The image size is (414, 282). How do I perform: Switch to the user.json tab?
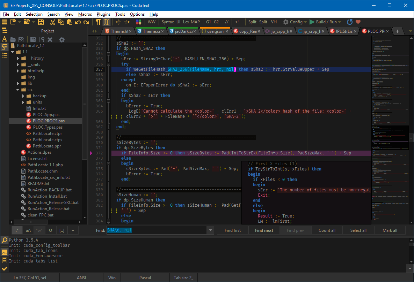(x=215, y=31)
